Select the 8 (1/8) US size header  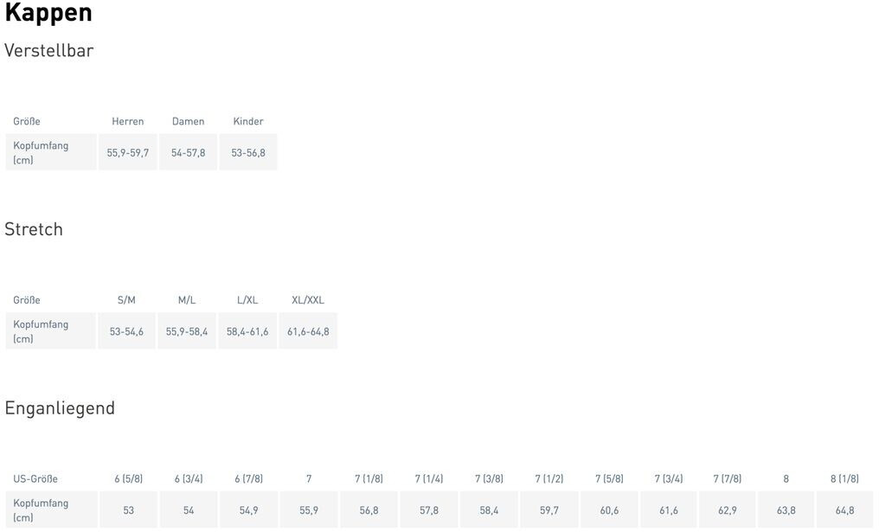click(x=844, y=479)
